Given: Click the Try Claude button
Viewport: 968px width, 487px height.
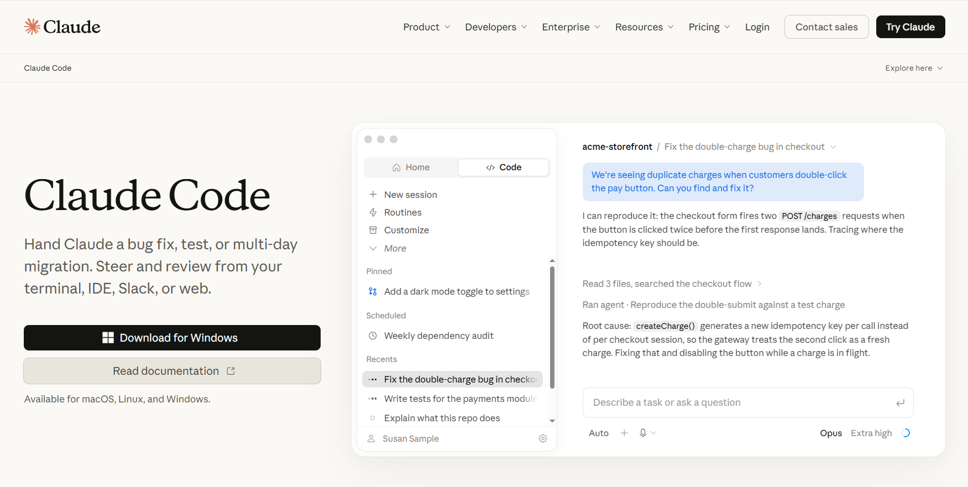Looking at the screenshot, I should (x=911, y=27).
